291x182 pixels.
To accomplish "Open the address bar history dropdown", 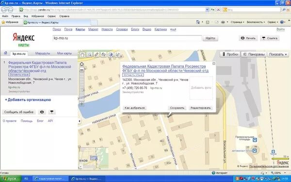I will (x=207, y=10).
